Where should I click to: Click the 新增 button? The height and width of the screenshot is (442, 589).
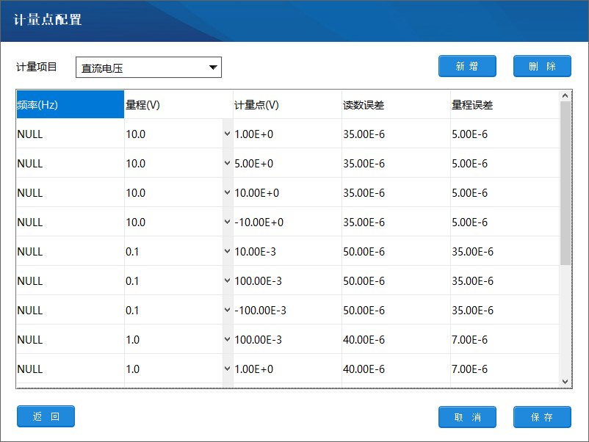pyautogui.click(x=467, y=66)
